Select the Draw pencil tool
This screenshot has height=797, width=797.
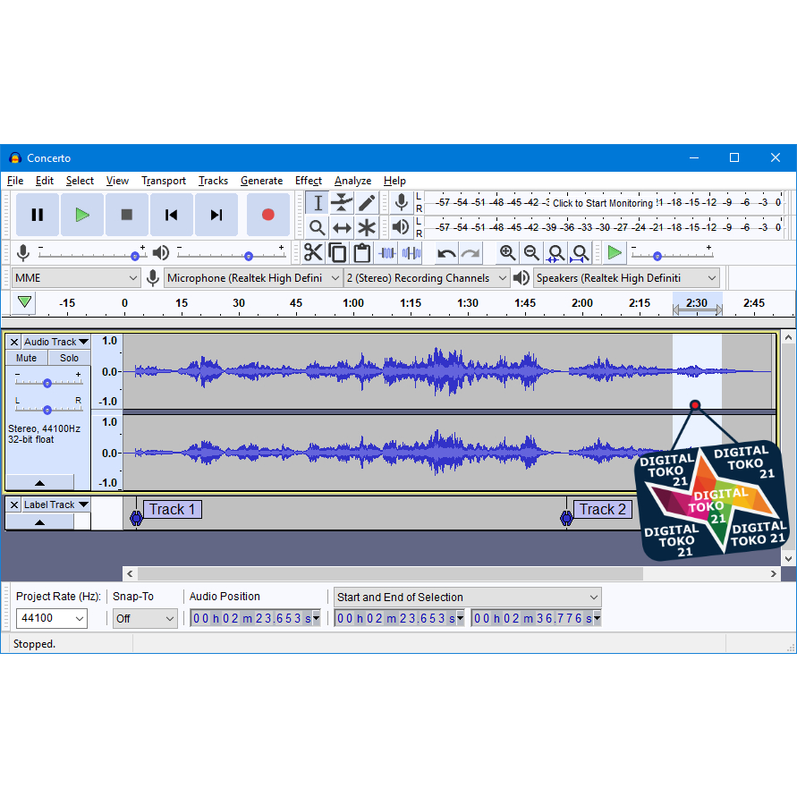tap(367, 203)
